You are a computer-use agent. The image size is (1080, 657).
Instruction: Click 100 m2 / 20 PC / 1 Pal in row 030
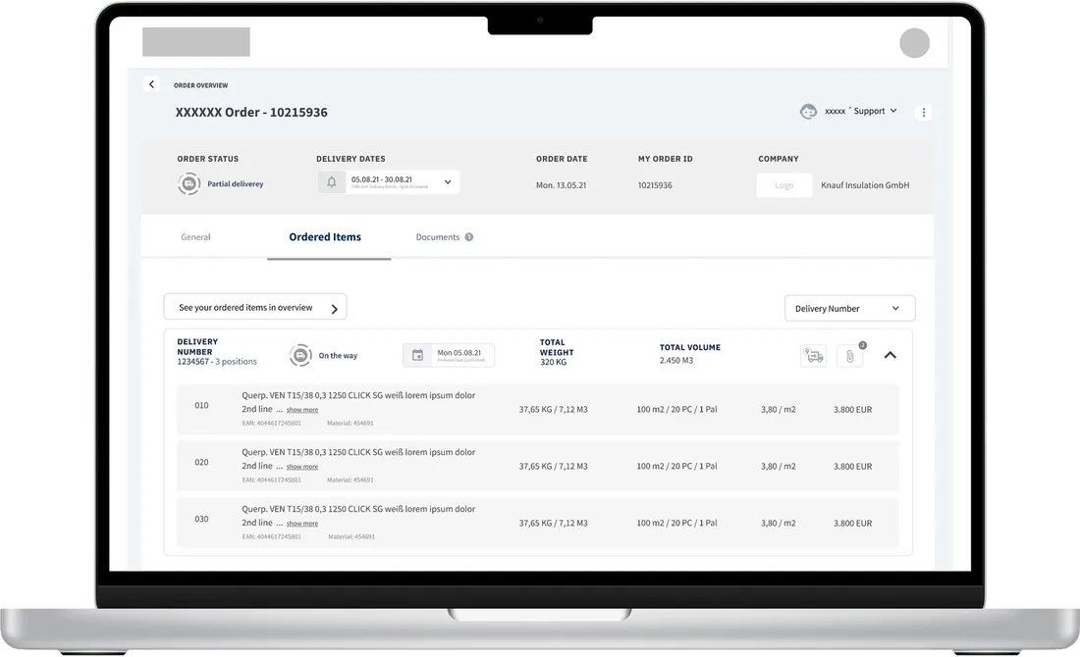[x=676, y=523]
